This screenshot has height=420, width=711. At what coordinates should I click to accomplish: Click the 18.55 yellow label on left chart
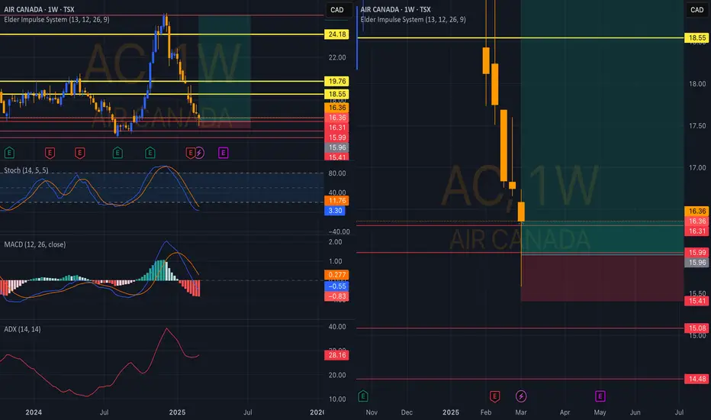(x=337, y=95)
